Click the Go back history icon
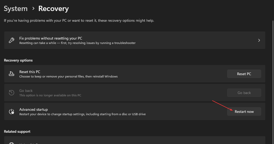The height and width of the screenshot is (144, 274). pos(12,93)
